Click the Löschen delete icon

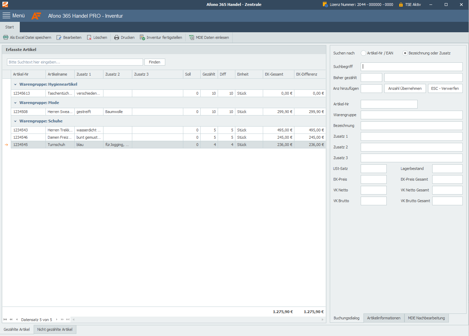(x=89, y=37)
